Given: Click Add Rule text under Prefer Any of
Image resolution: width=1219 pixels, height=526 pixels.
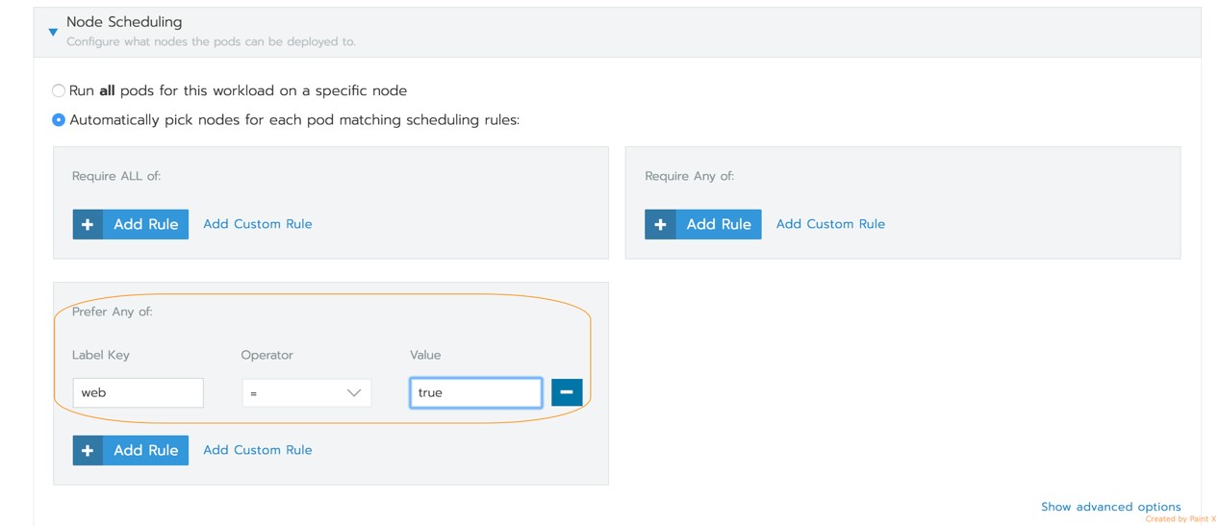Looking at the screenshot, I should [146, 450].
